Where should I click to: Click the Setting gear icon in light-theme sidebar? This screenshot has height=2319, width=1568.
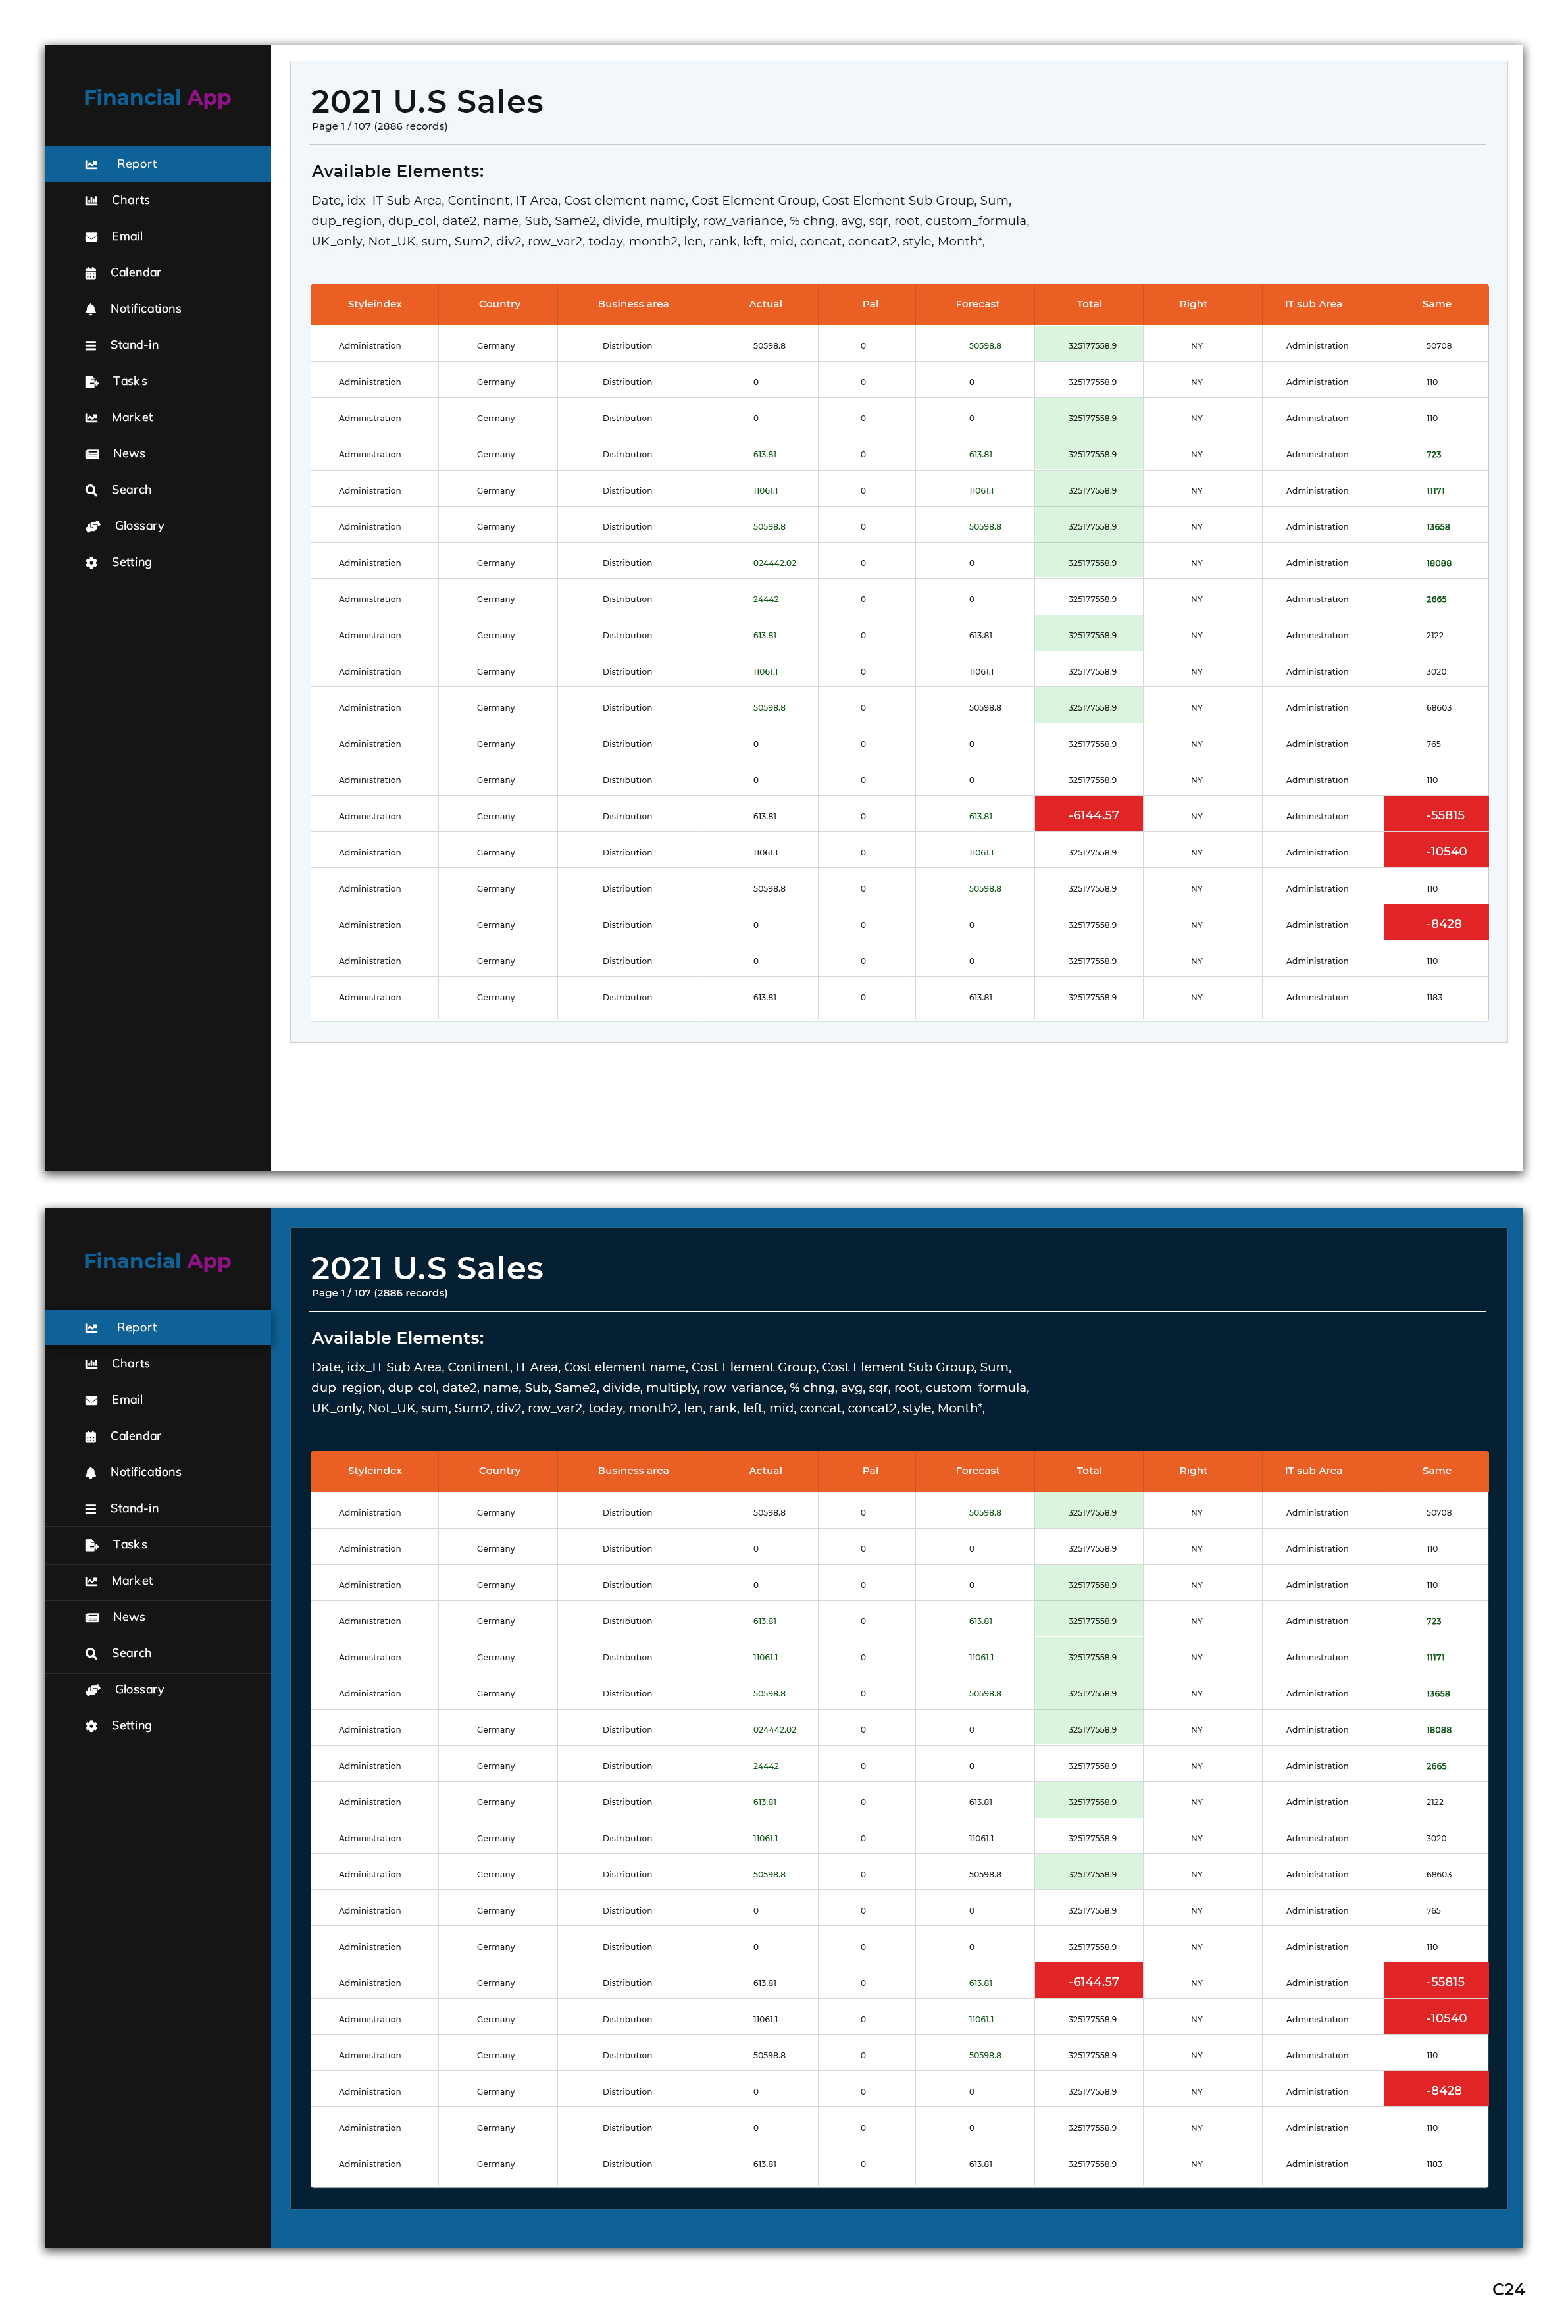91,563
